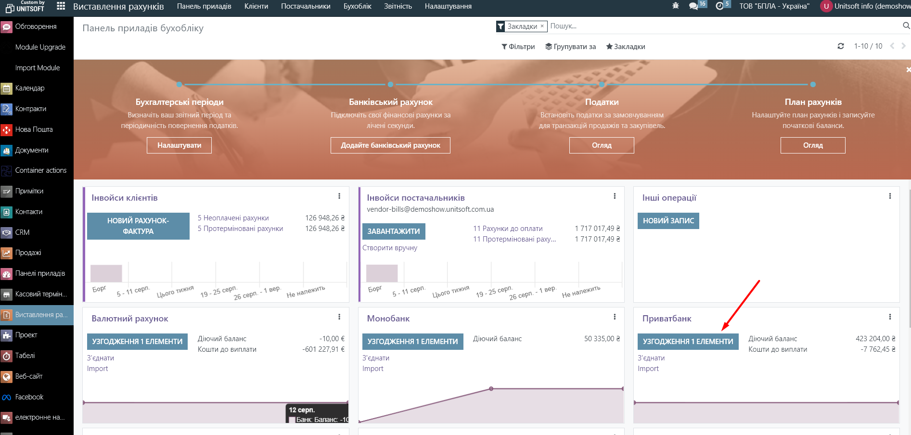This screenshot has height=435, width=911.
Task: Click the debug bug icon
Action: [x=676, y=6]
